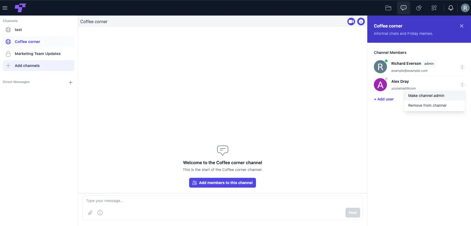
Task: Click the app logo in the top bar
Action: click(x=20, y=8)
